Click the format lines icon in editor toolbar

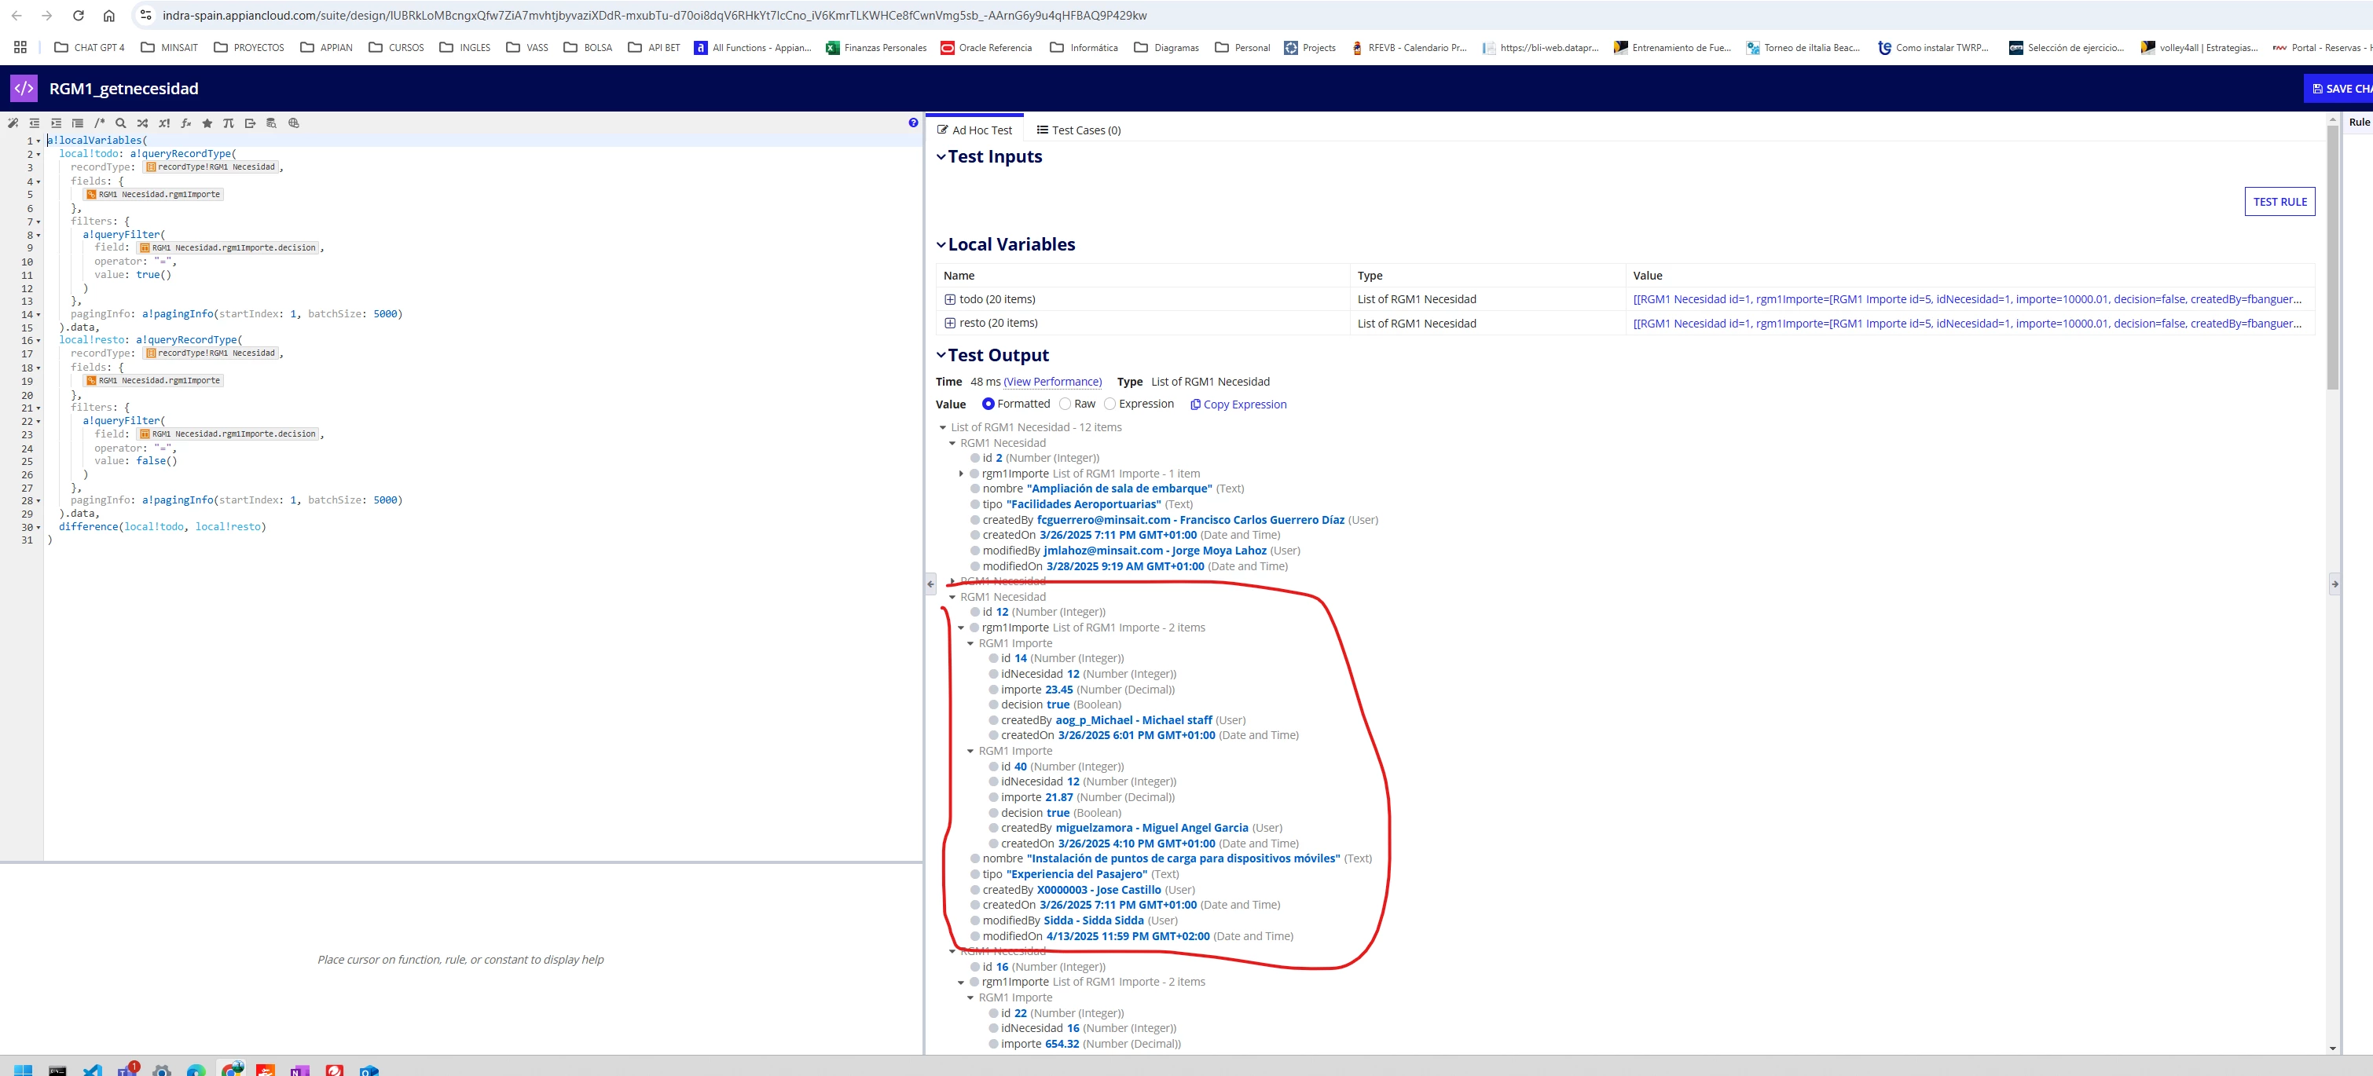(x=77, y=123)
